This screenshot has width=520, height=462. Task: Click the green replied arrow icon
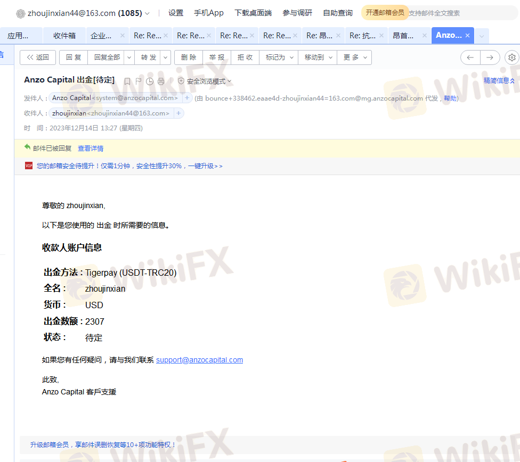tap(28, 147)
